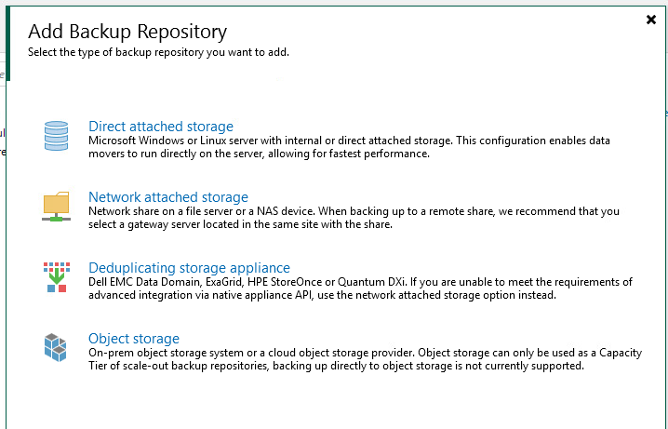Open the Deduplicating storage appliance option
The height and width of the screenshot is (429, 668).
[189, 268]
